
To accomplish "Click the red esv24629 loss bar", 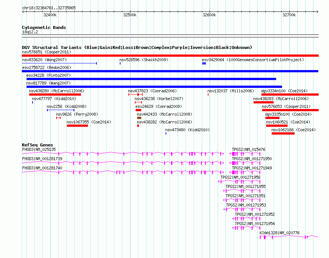I will coord(139,110).
